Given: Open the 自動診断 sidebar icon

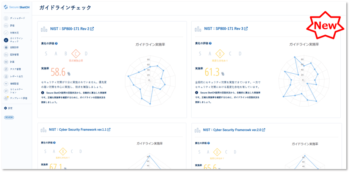Looking at the screenshot, I should (6, 47).
